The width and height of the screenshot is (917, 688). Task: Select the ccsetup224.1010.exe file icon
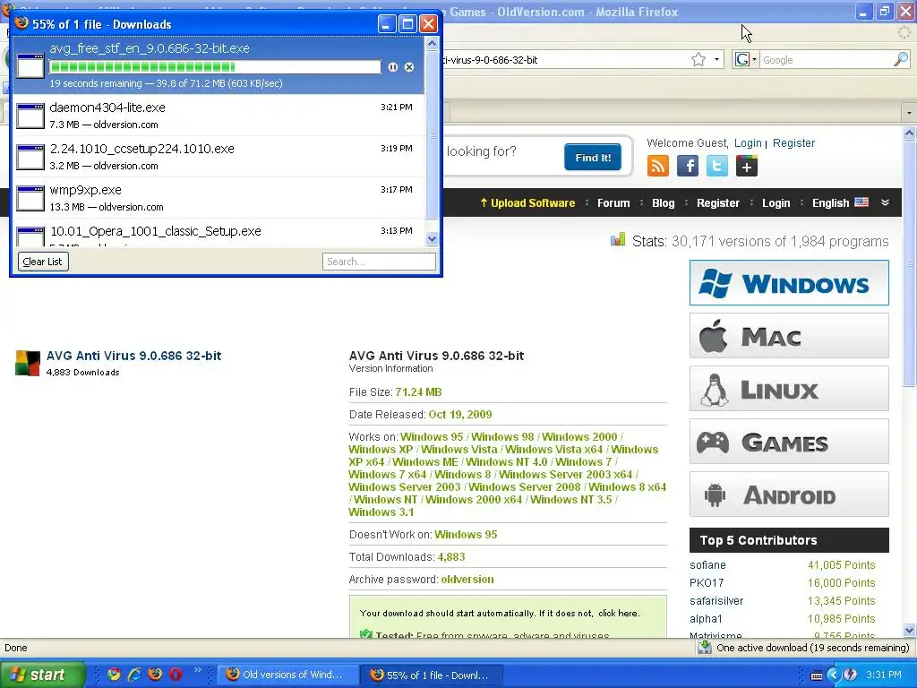pyautogui.click(x=30, y=157)
